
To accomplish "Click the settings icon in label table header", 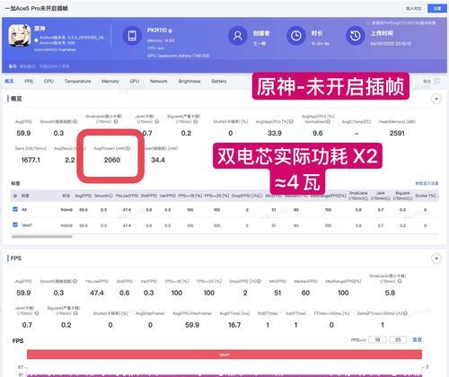I will point(15,196).
